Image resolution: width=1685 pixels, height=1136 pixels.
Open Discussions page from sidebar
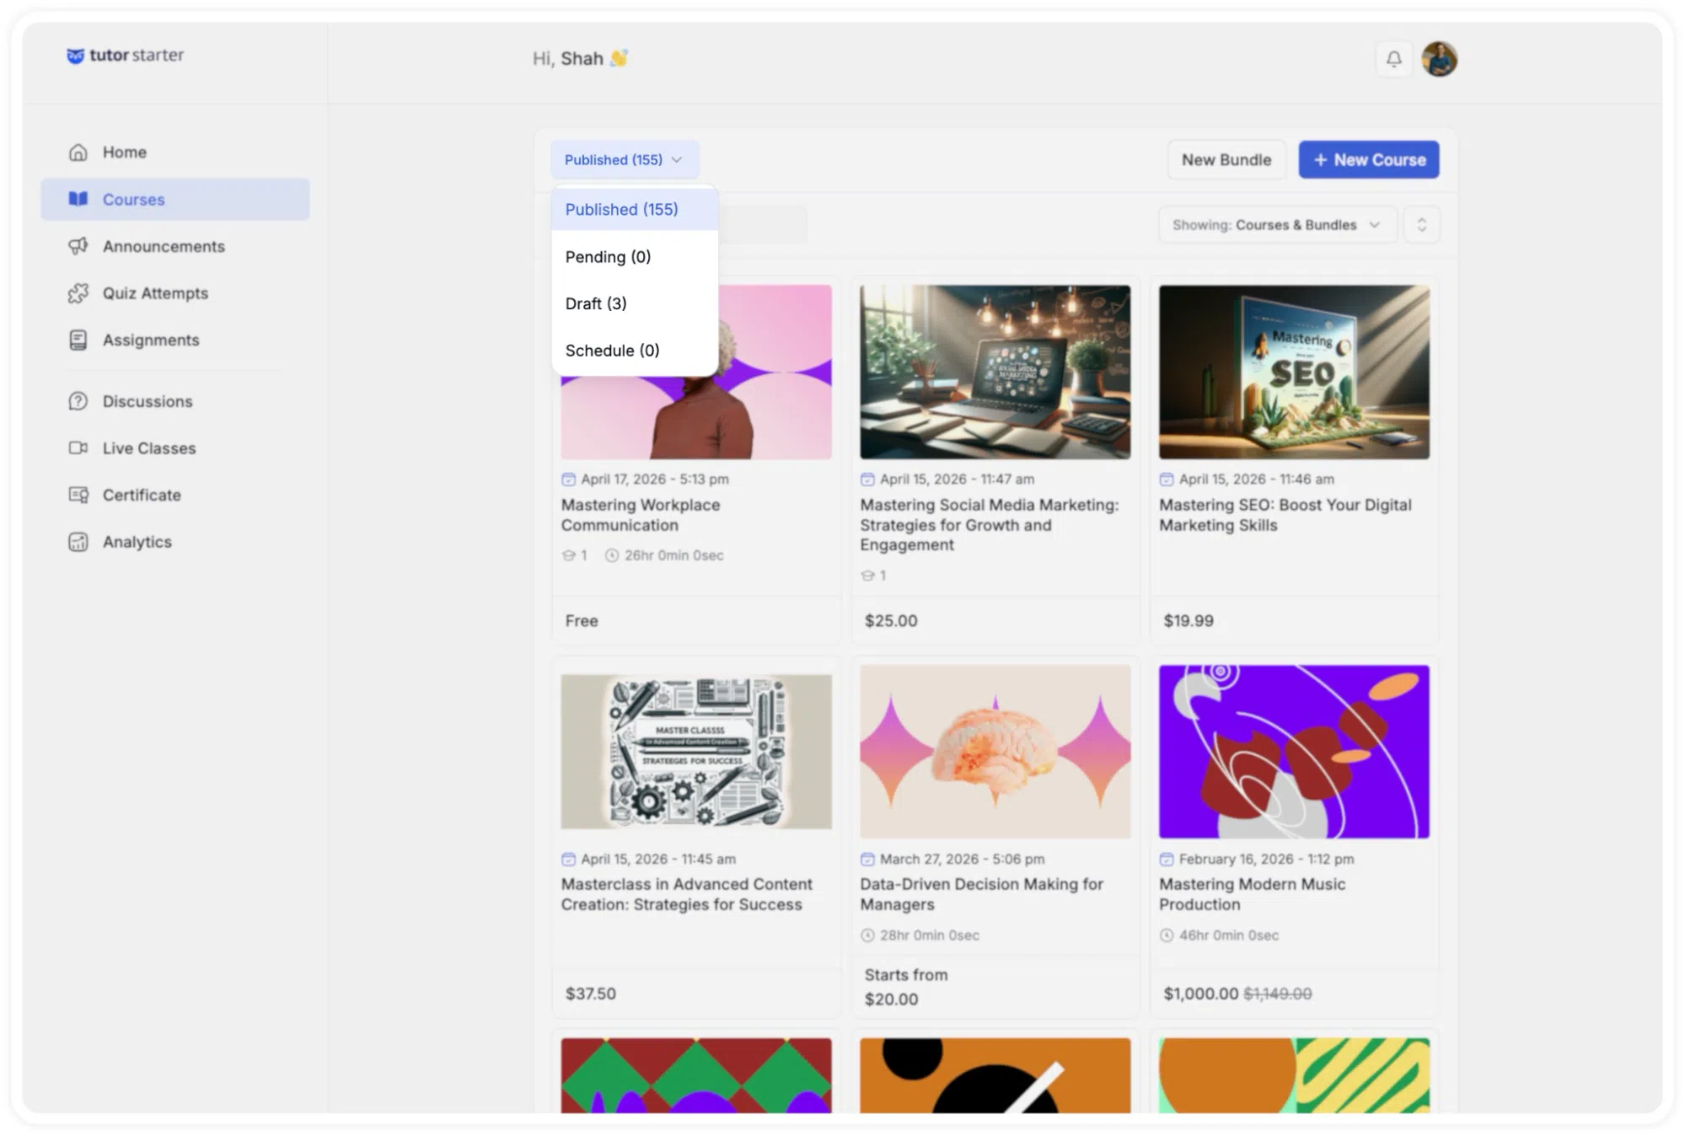tap(175, 401)
